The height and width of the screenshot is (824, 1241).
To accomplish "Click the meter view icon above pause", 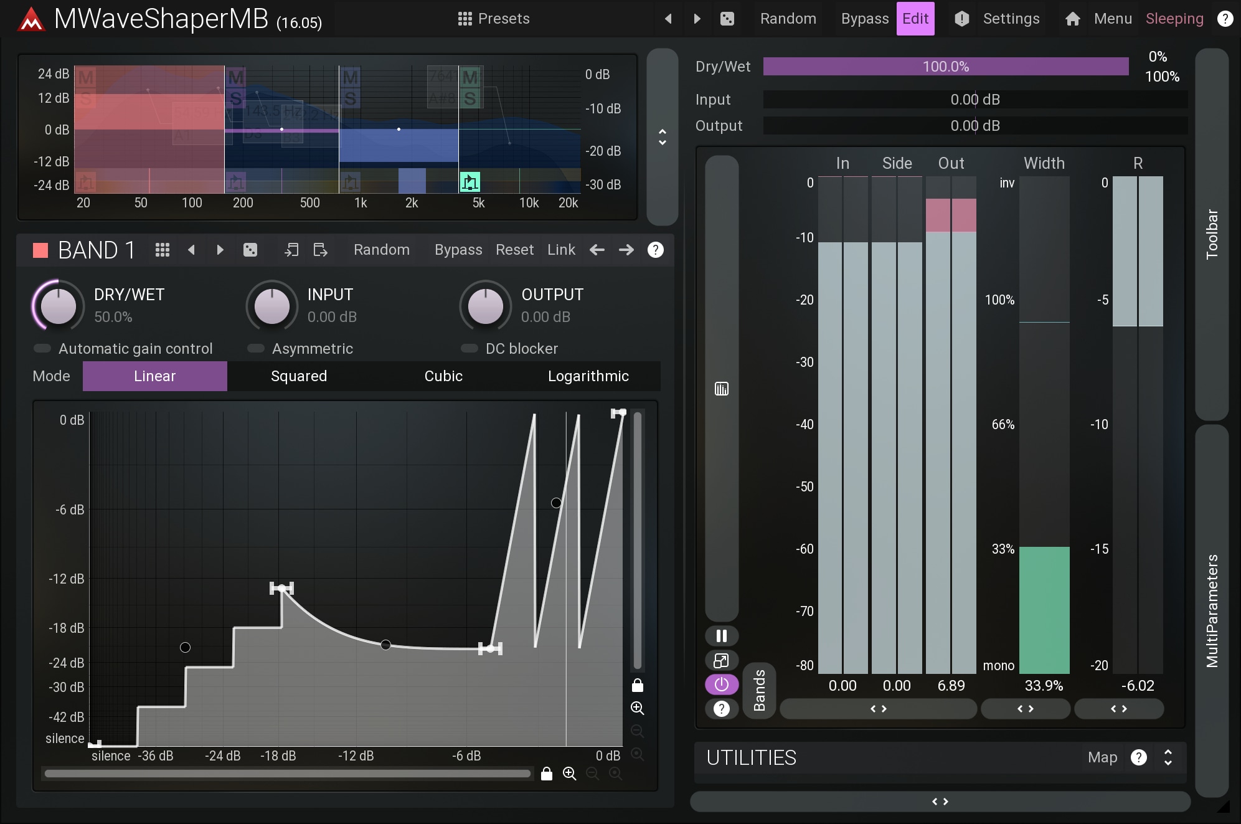I will (722, 389).
